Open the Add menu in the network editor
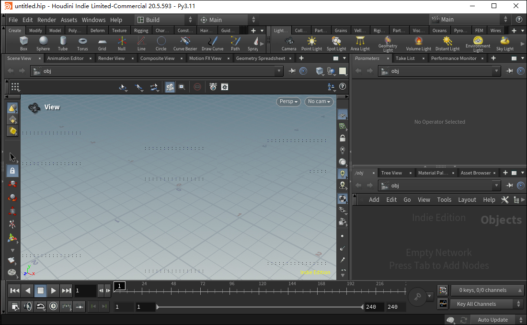Viewport: 527px width, 325px height. [374, 199]
